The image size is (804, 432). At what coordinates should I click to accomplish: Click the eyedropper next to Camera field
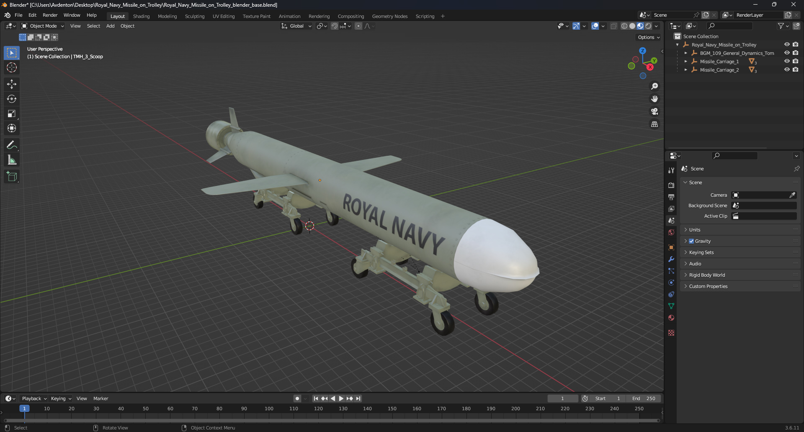tap(792, 195)
